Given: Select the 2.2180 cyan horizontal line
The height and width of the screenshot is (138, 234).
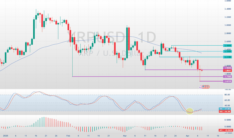Looking at the screenshot, I should [191, 57].
